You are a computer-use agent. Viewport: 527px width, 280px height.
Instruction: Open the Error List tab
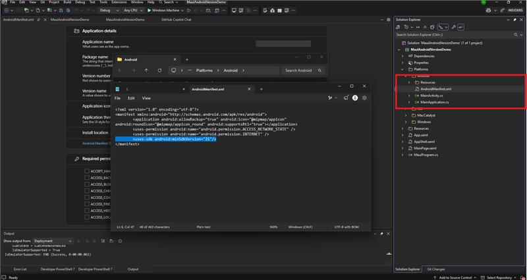(x=20, y=269)
